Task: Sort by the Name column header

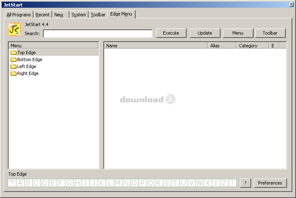Action: (x=156, y=46)
